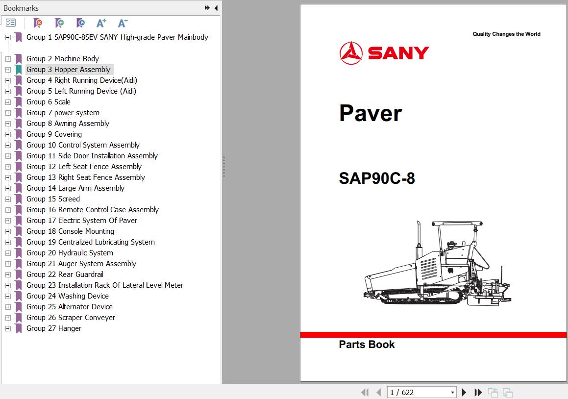Select Group 17 Electric System Of Paver

coord(82,221)
